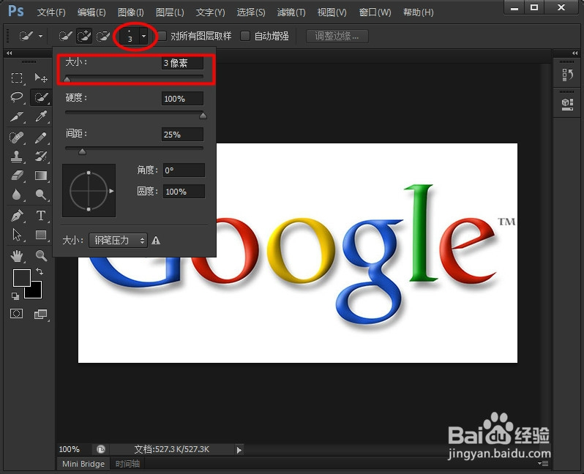
Task: Switch to the 时间轴 tab
Action: coord(127,464)
